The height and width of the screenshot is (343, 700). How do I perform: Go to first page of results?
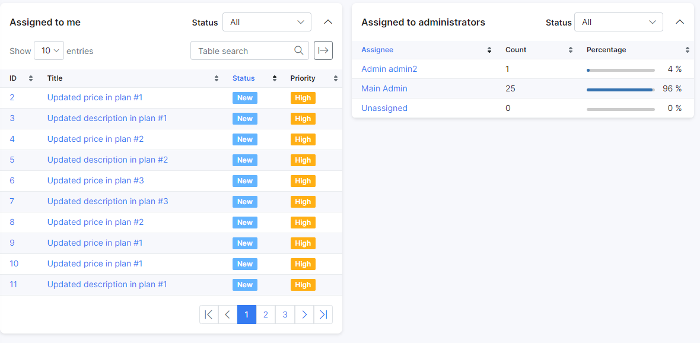[209, 315]
